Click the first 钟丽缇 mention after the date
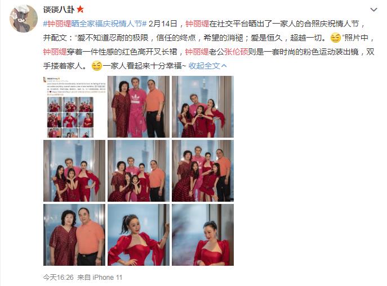 197,24
